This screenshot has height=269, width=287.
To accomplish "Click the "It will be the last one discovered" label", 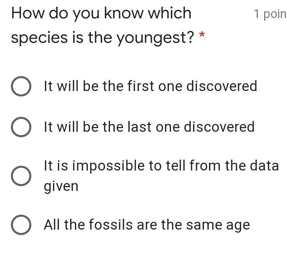I will pyautogui.click(x=149, y=127).
